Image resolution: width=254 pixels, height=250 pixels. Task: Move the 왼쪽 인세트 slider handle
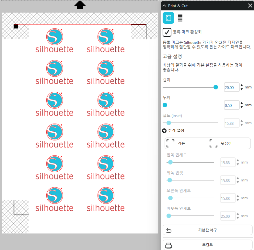pyautogui.click(x=170, y=162)
